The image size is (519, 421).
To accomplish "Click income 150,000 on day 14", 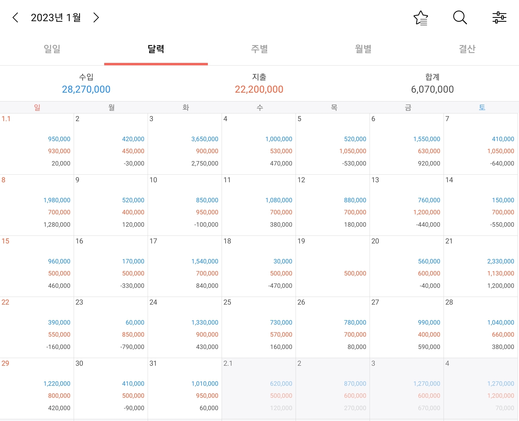I will tap(503, 200).
